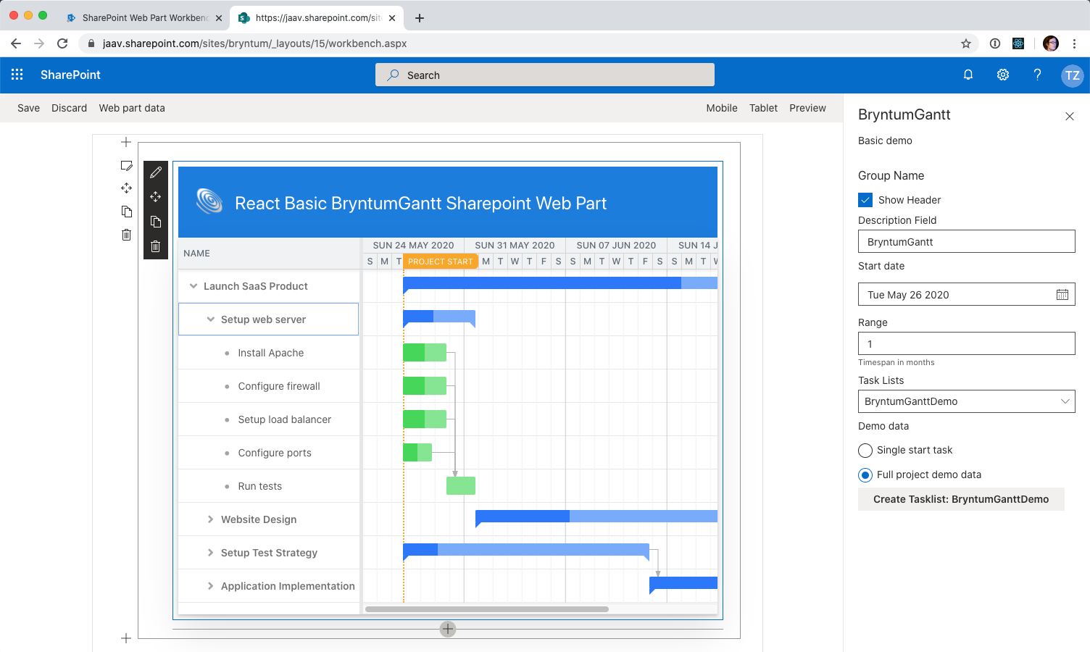
Task: Click the move web part icon
Action: (156, 197)
